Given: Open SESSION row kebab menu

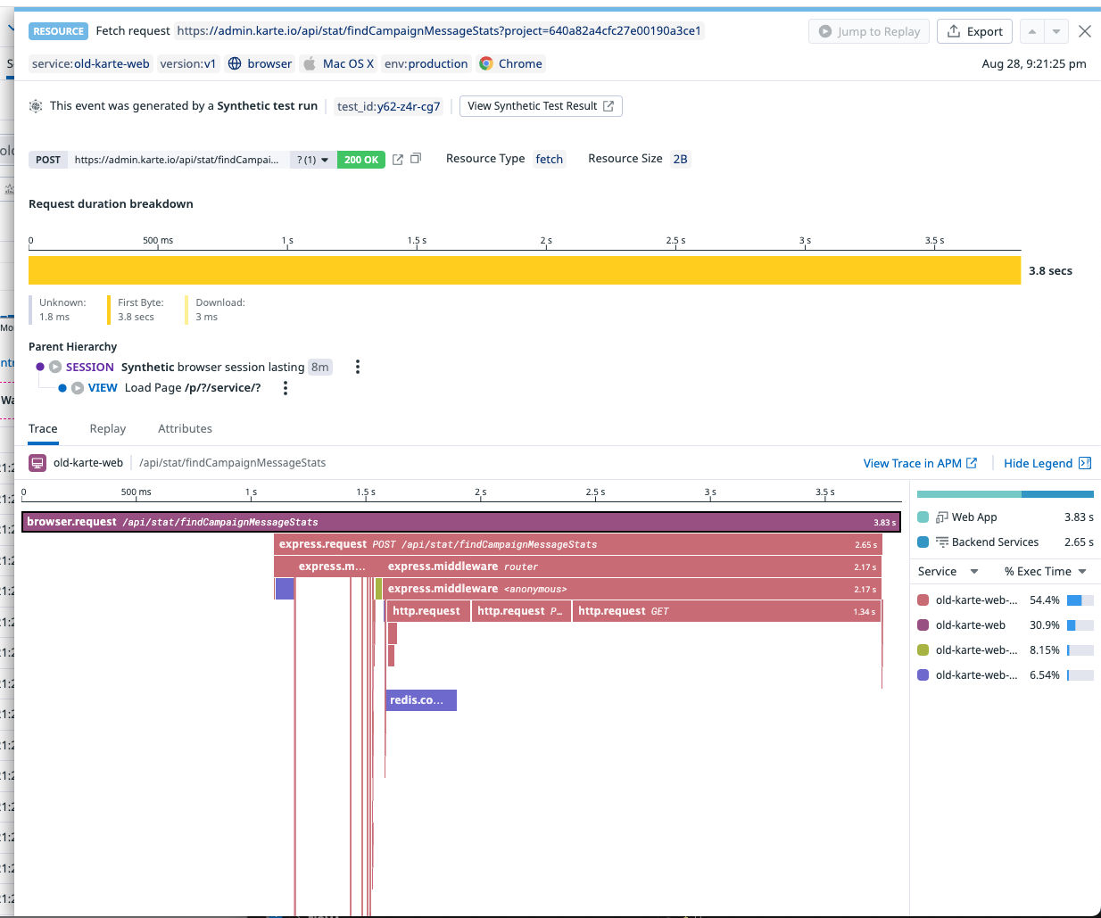Looking at the screenshot, I should pos(358,367).
